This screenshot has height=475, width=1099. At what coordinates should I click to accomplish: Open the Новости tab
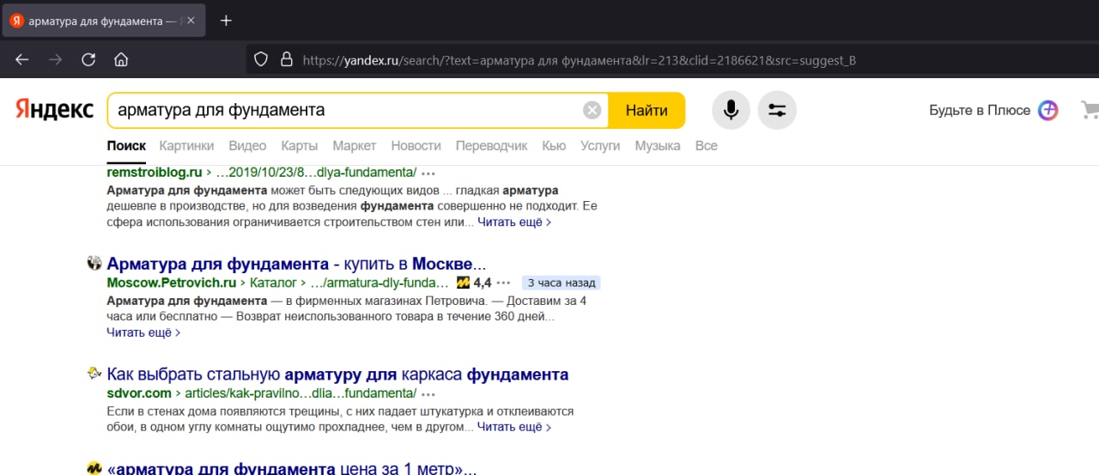tap(416, 146)
